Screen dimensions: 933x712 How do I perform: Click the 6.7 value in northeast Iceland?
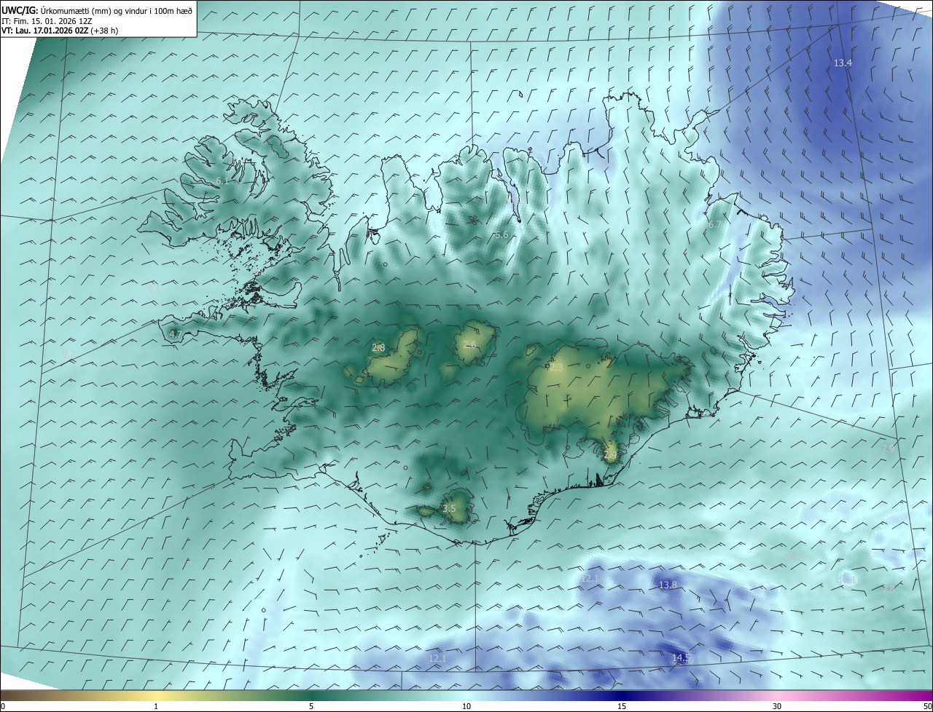coord(715,226)
